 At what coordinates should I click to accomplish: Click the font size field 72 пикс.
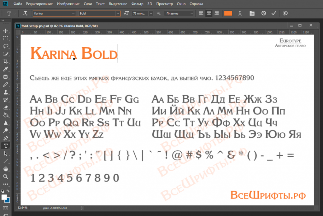point(140,14)
